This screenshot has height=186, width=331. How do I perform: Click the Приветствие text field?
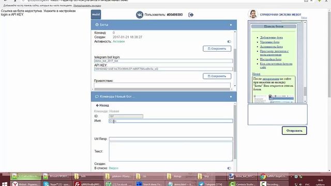click(162, 85)
